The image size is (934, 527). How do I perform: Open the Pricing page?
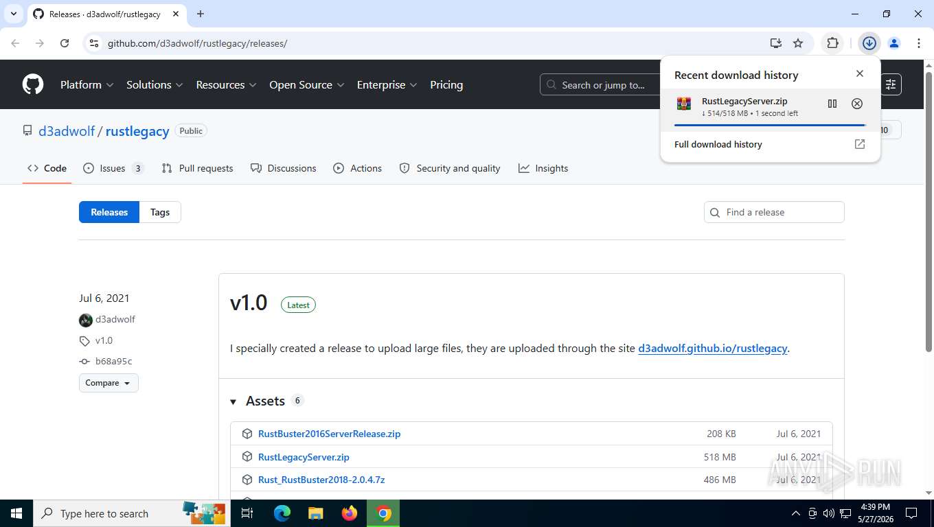click(x=446, y=84)
